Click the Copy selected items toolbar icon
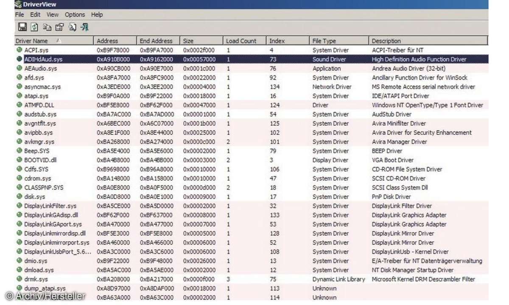The width and height of the screenshot is (509, 305). pyautogui.click(x=47, y=27)
